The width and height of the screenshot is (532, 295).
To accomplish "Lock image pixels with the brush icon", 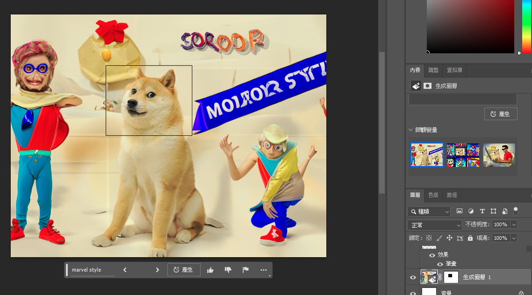I will 439,238.
